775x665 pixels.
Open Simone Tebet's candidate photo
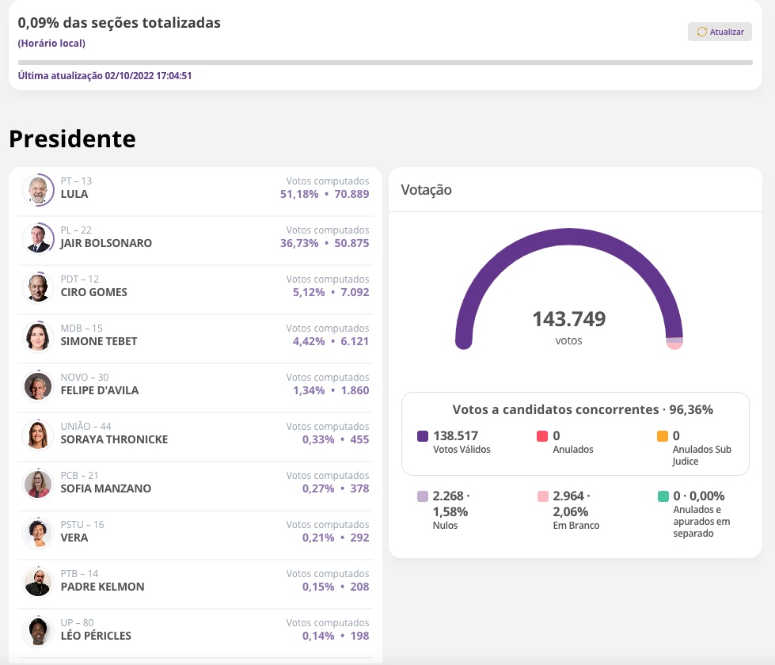pos(37,336)
